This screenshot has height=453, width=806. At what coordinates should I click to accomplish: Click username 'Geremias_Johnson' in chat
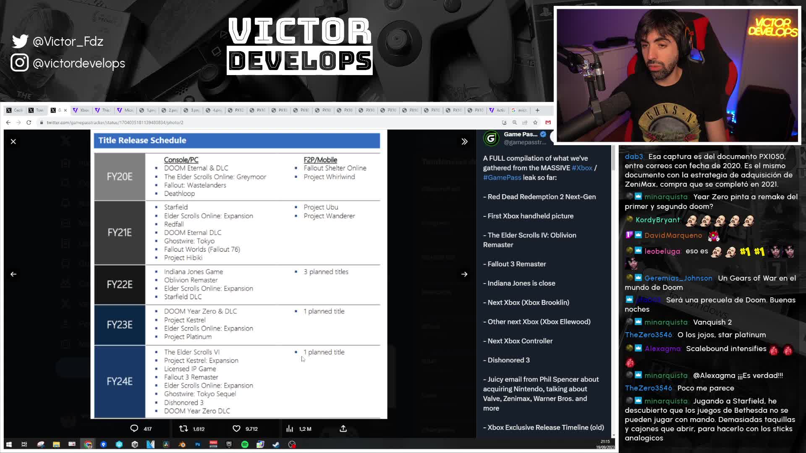(x=678, y=278)
